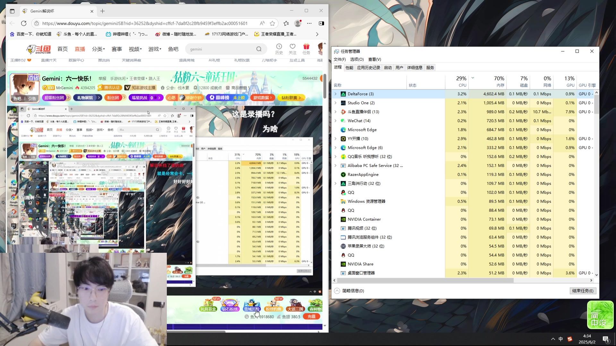The image size is (616, 346).
Task: Click 粉丝钓鱼 gift icon
Action: [x=274, y=304]
